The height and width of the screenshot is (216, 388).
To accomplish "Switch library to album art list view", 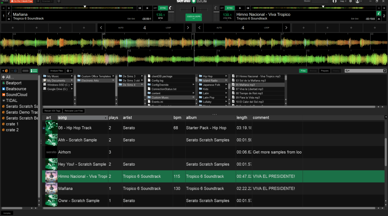I will (34, 71).
